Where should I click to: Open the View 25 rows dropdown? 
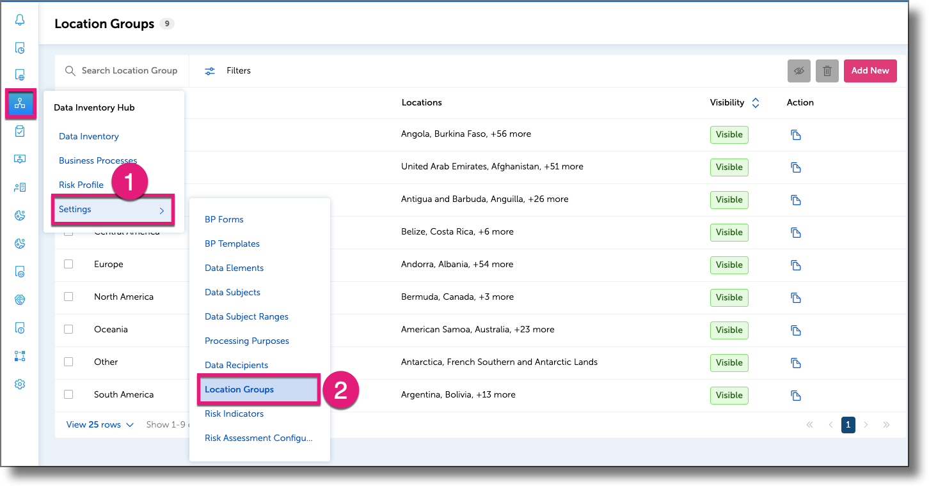[99, 424]
